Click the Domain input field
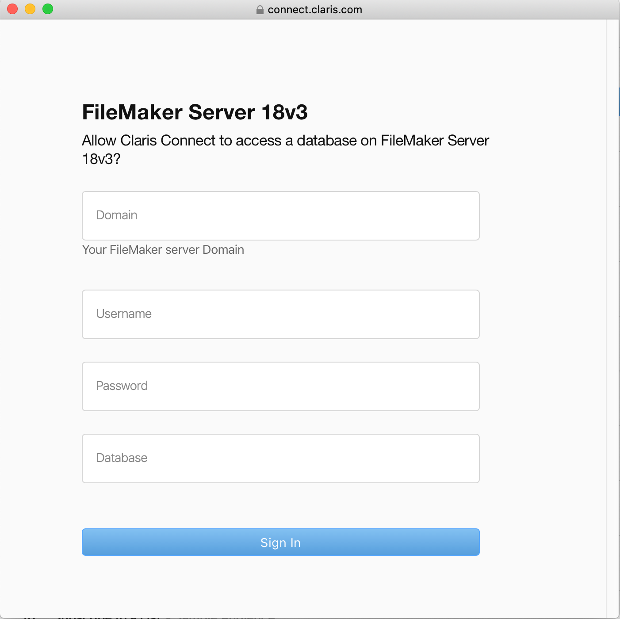Viewport: 620px width, 619px height. (x=281, y=216)
